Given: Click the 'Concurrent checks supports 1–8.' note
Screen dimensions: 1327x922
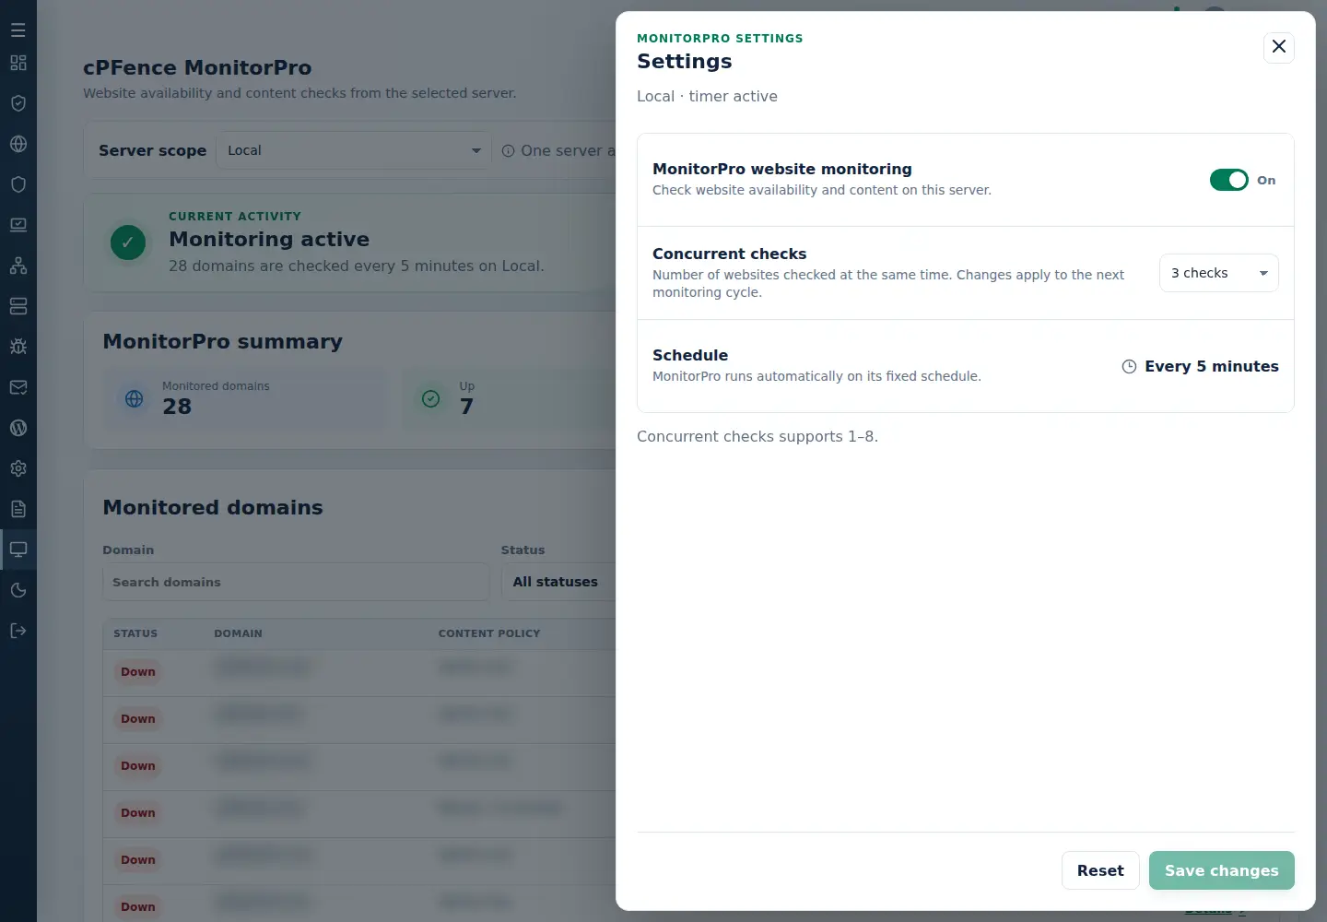Looking at the screenshot, I should pos(757,436).
